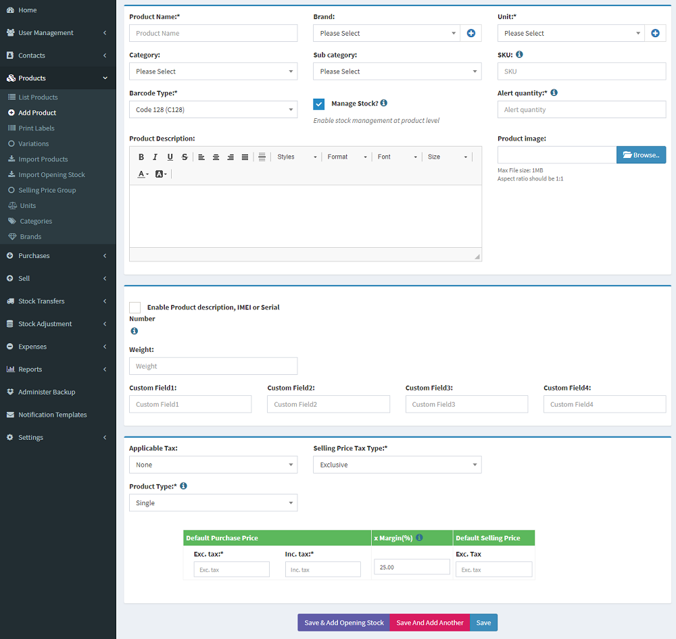Image resolution: width=676 pixels, height=639 pixels.
Task: Toggle italic in the description editor
Action: (155, 157)
